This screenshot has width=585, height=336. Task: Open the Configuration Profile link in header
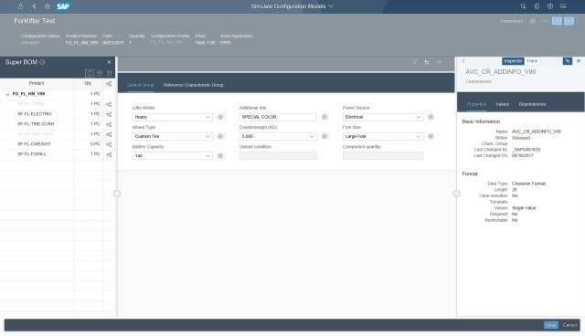(166, 43)
